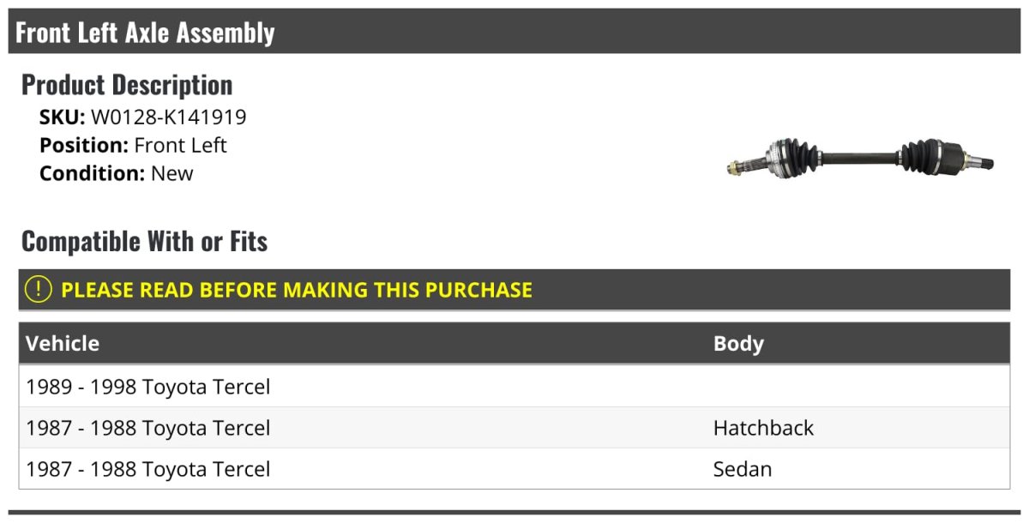Click the Position Front Left text
Image resolution: width=1029 pixels, height=523 pixels.
(x=180, y=145)
